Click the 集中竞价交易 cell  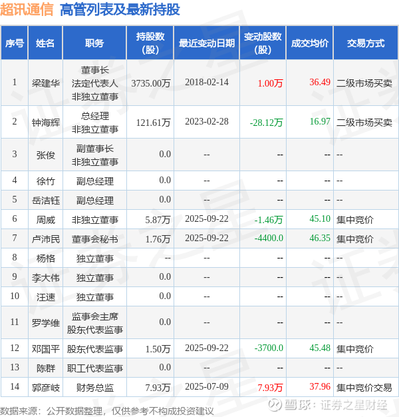pyautogui.click(x=364, y=388)
